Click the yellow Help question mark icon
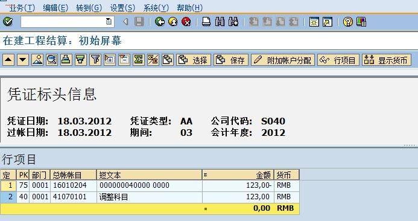The image size is (418, 221). (348, 22)
